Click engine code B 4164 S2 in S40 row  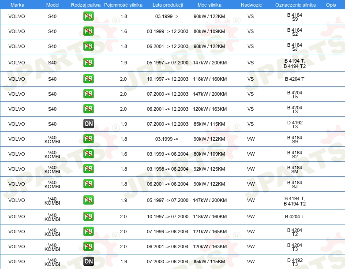point(295,32)
